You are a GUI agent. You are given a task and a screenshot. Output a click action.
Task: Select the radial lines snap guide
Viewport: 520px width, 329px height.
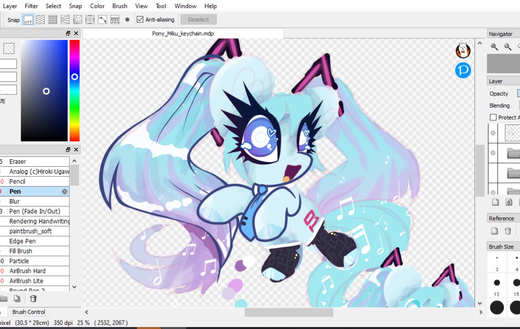tap(78, 20)
